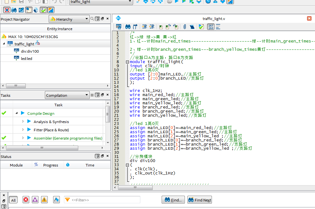This screenshot has width=315, height=209.
Task: Show All messages tab
Action: pos(13,200)
